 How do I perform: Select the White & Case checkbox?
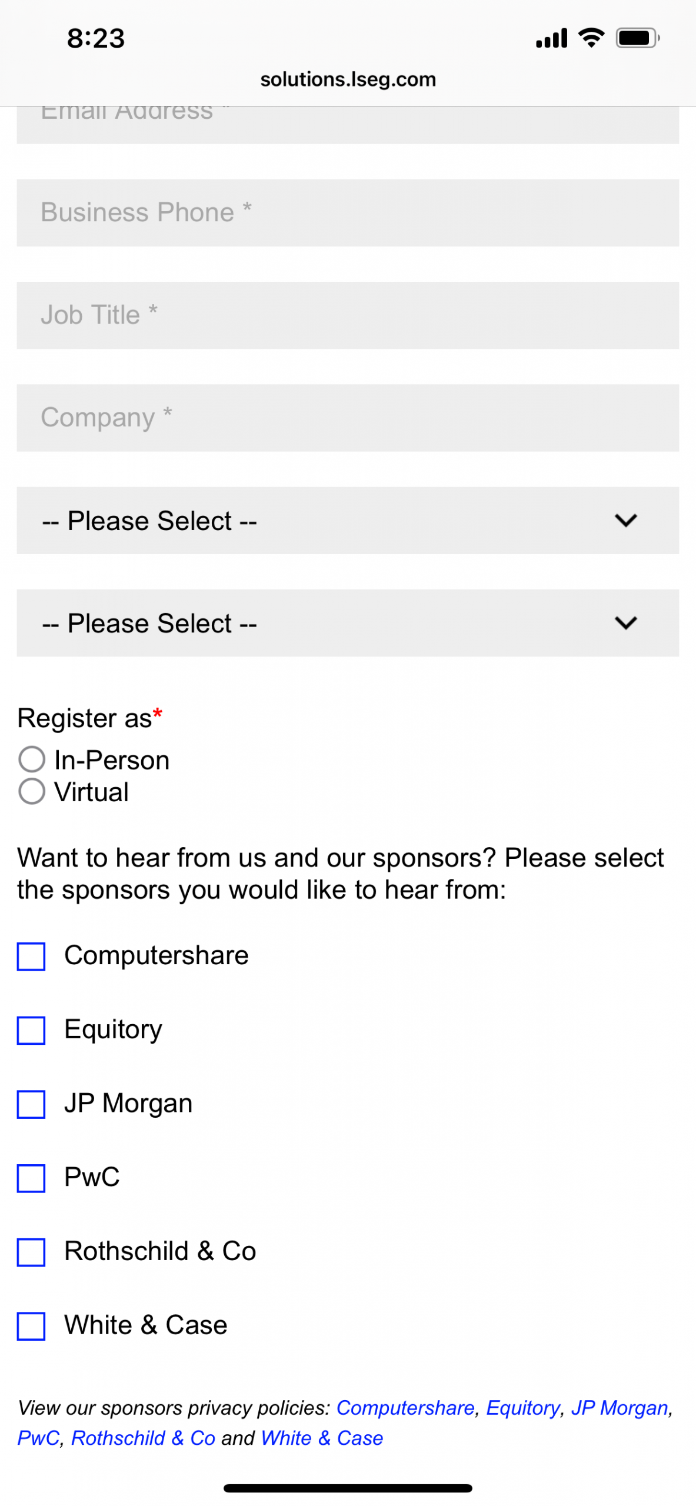point(31,1326)
